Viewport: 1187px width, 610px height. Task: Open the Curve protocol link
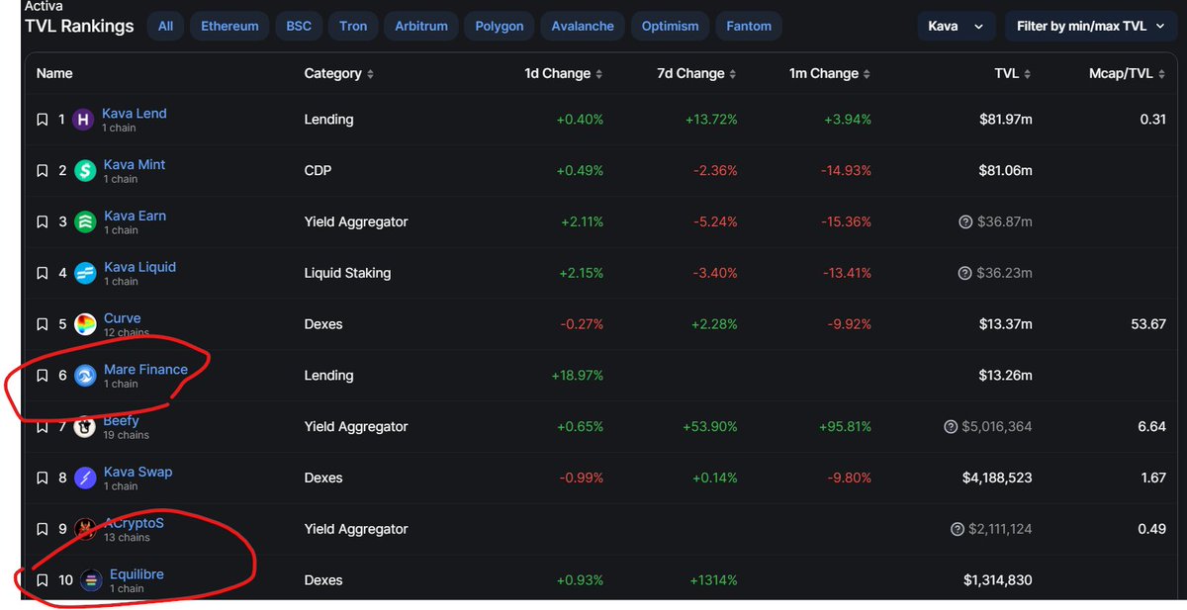click(x=123, y=318)
